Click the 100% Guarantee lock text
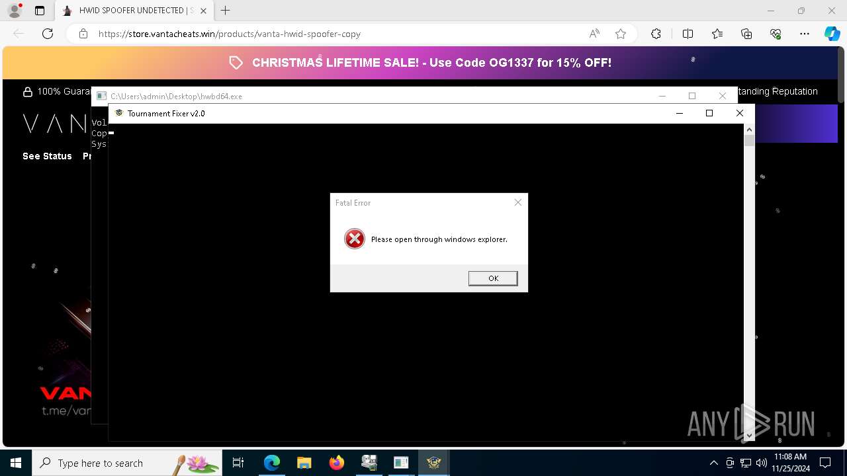 [x=57, y=92]
